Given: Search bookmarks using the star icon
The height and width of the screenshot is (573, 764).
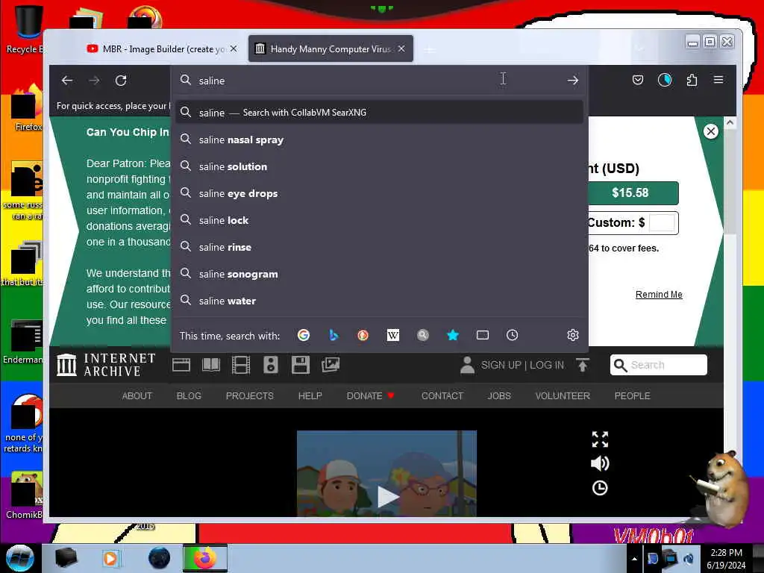Looking at the screenshot, I should pos(453,335).
